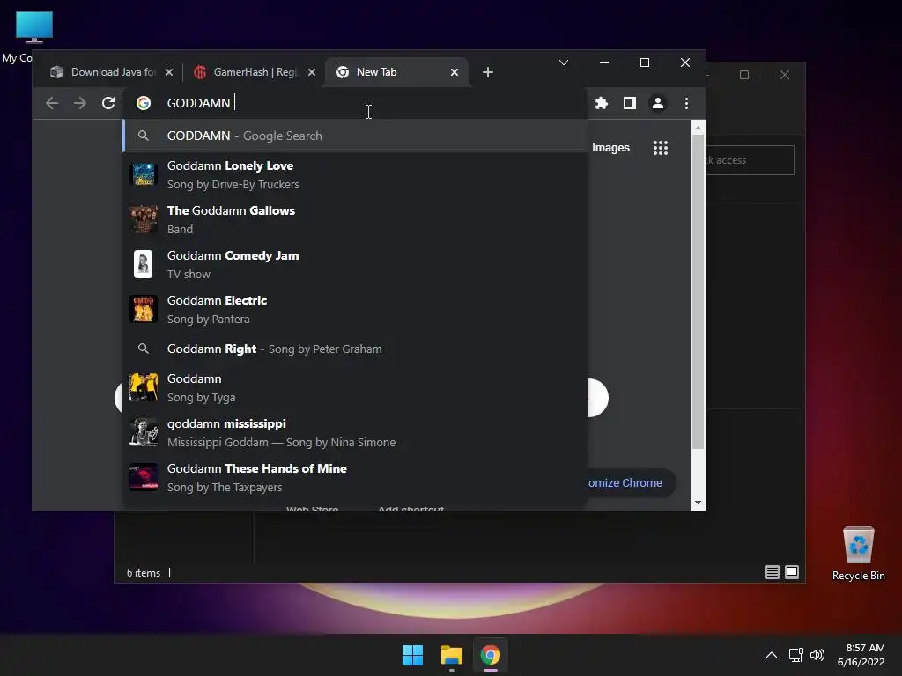902x676 pixels.
Task: Open the Chrome profile avatar icon
Action: pos(657,103)
